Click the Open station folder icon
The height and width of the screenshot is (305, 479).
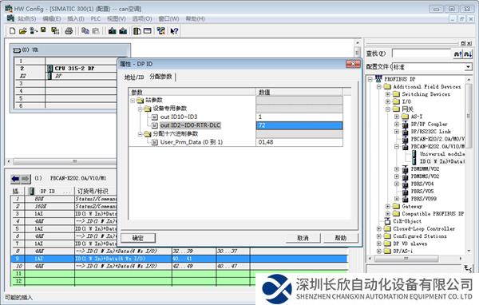pyautogui.click(x=22, y=31)
